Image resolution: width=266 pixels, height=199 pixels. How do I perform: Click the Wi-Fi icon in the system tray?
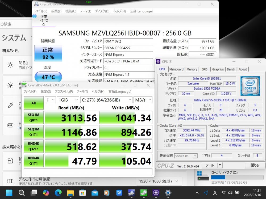224,193
